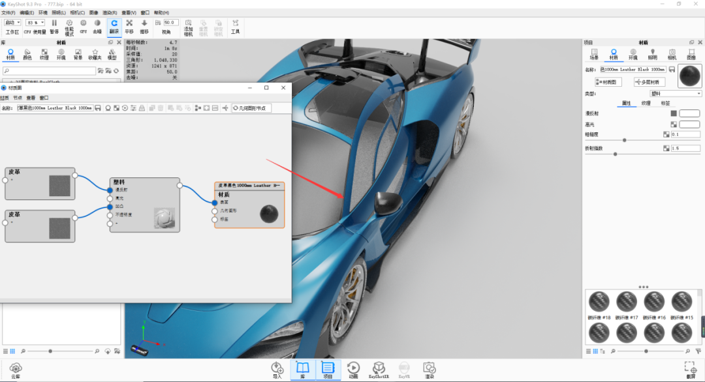Switch library to the 纹理 tab
The width and height of the screenshot is (705, 382).
tap(44, 54)
